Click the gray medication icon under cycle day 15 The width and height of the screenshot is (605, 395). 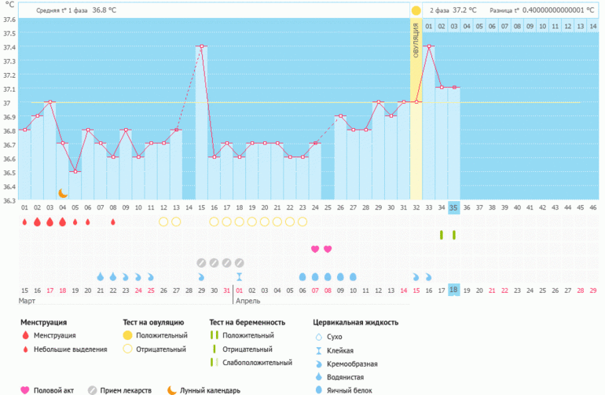pos(201,262)
